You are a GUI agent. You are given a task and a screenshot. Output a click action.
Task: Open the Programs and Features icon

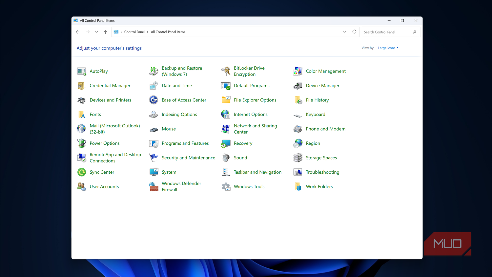[x=154, y=143]
